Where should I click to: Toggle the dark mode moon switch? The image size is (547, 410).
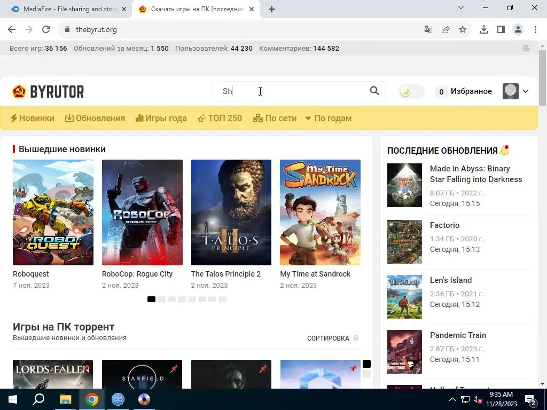coord(411,91)
